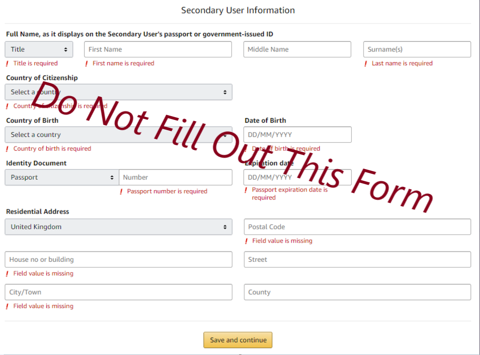
Task: Open the United Kingdom address country dropdown
Action: coord(118,227)
